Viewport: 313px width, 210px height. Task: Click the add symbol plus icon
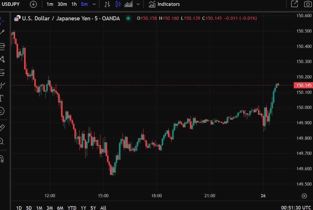[x=33, y=4]
